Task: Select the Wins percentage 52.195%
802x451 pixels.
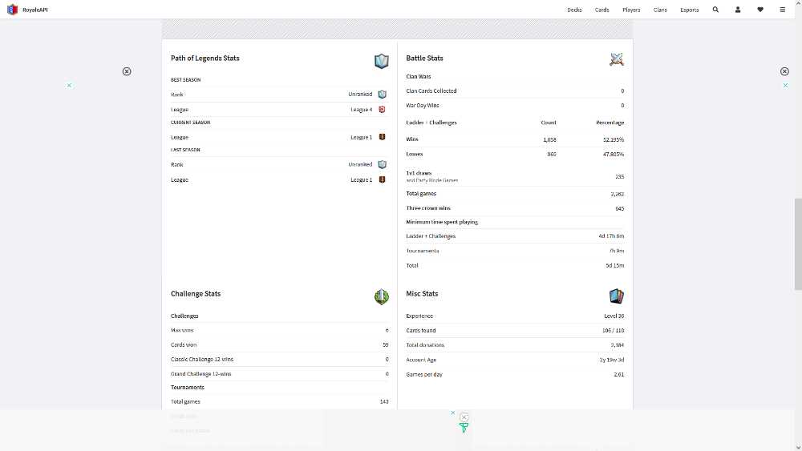Action: click(614, 139)
